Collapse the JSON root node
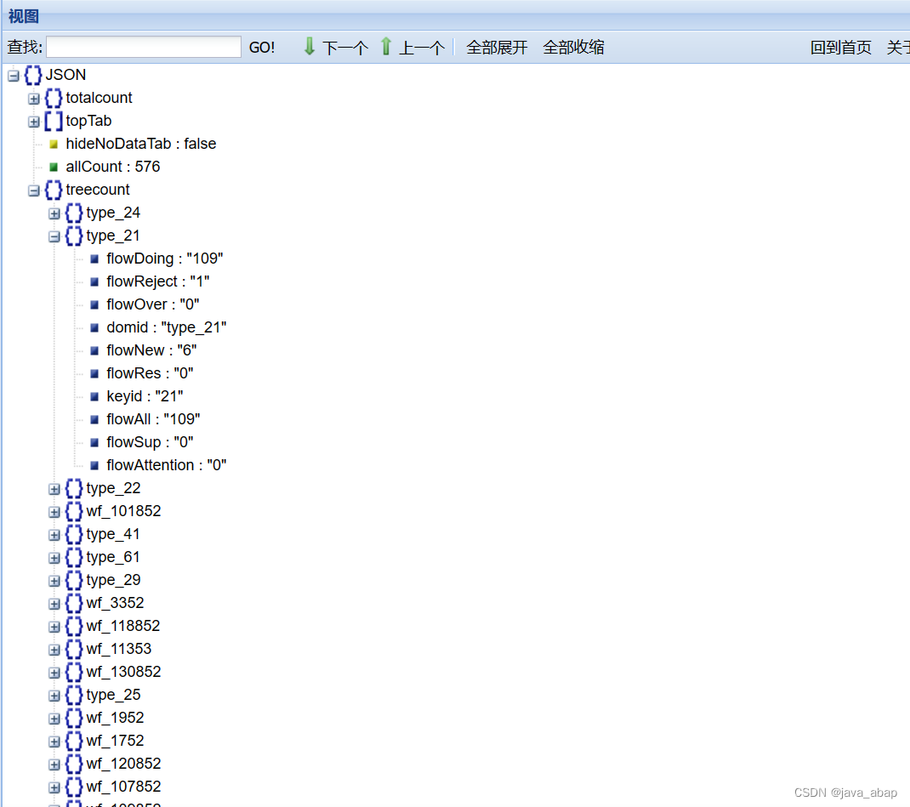Viewport: 910px width, 807px height. click(x=13, y=75)
